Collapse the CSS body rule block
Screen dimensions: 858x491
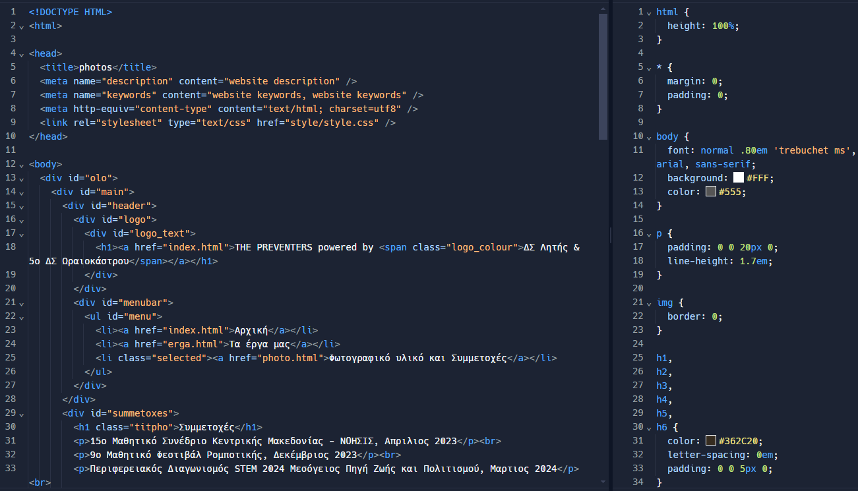[x=649, y=137]
